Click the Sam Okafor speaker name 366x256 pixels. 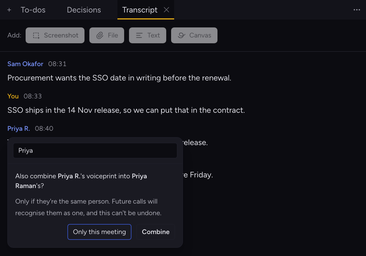[25, 64]
